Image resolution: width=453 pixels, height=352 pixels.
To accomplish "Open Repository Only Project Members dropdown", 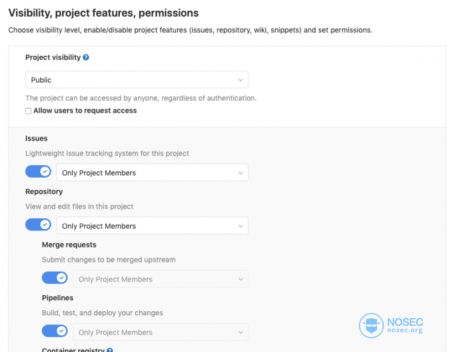I will [x=153, y=225].
